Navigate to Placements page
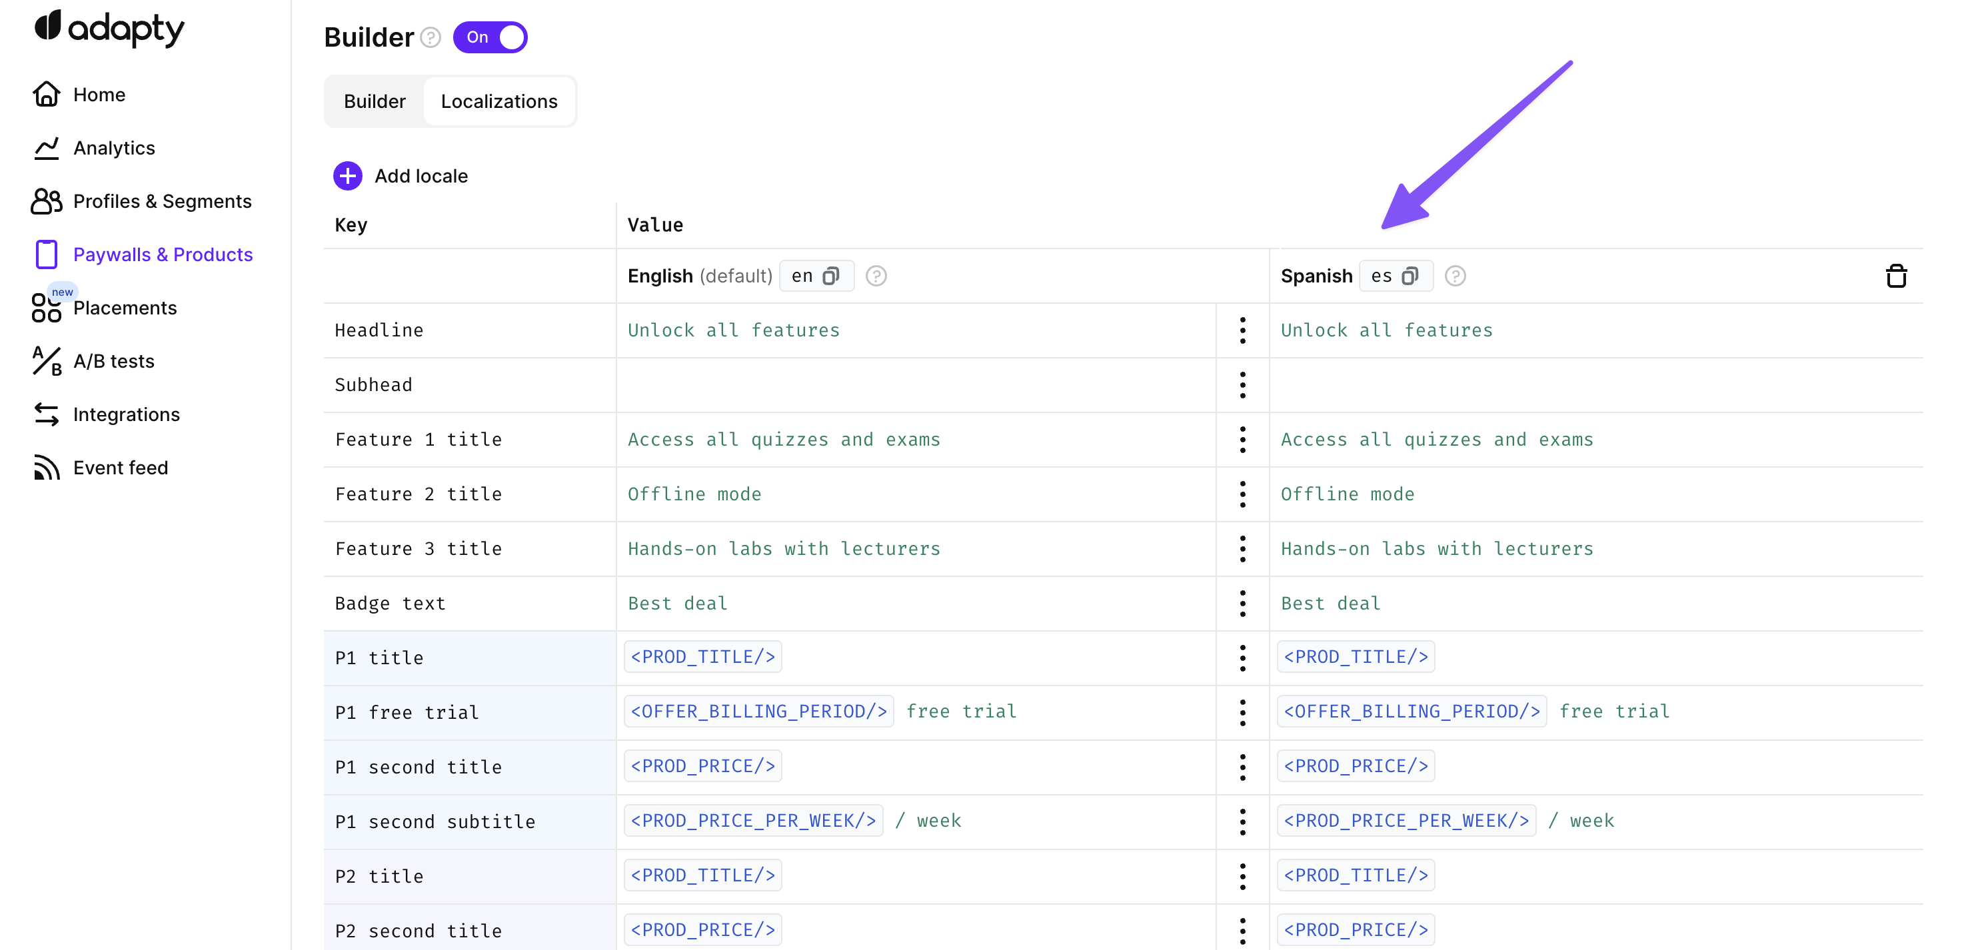 pos(125,308)
